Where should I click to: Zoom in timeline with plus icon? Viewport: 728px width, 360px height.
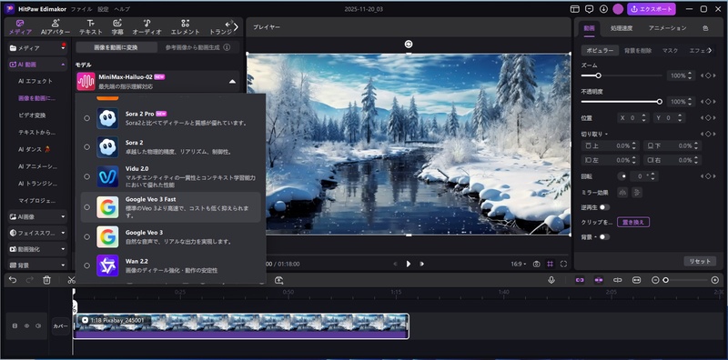tap(715, 280)
